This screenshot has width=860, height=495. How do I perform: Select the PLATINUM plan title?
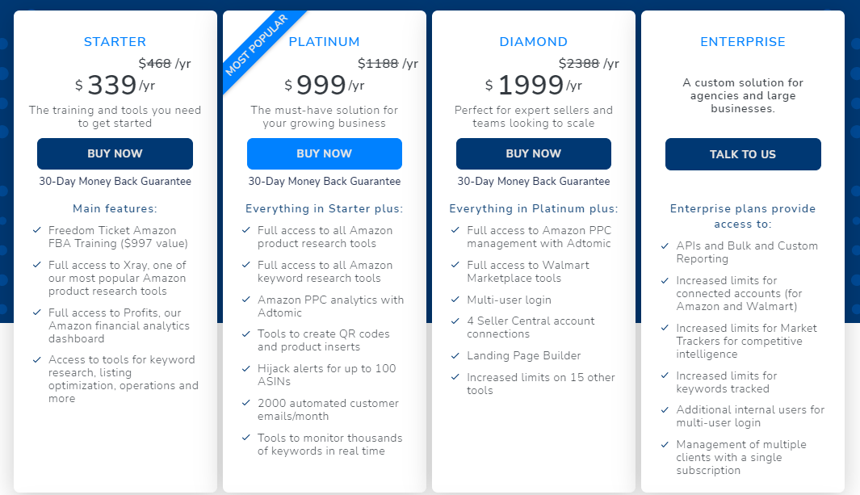pos(324,42)
